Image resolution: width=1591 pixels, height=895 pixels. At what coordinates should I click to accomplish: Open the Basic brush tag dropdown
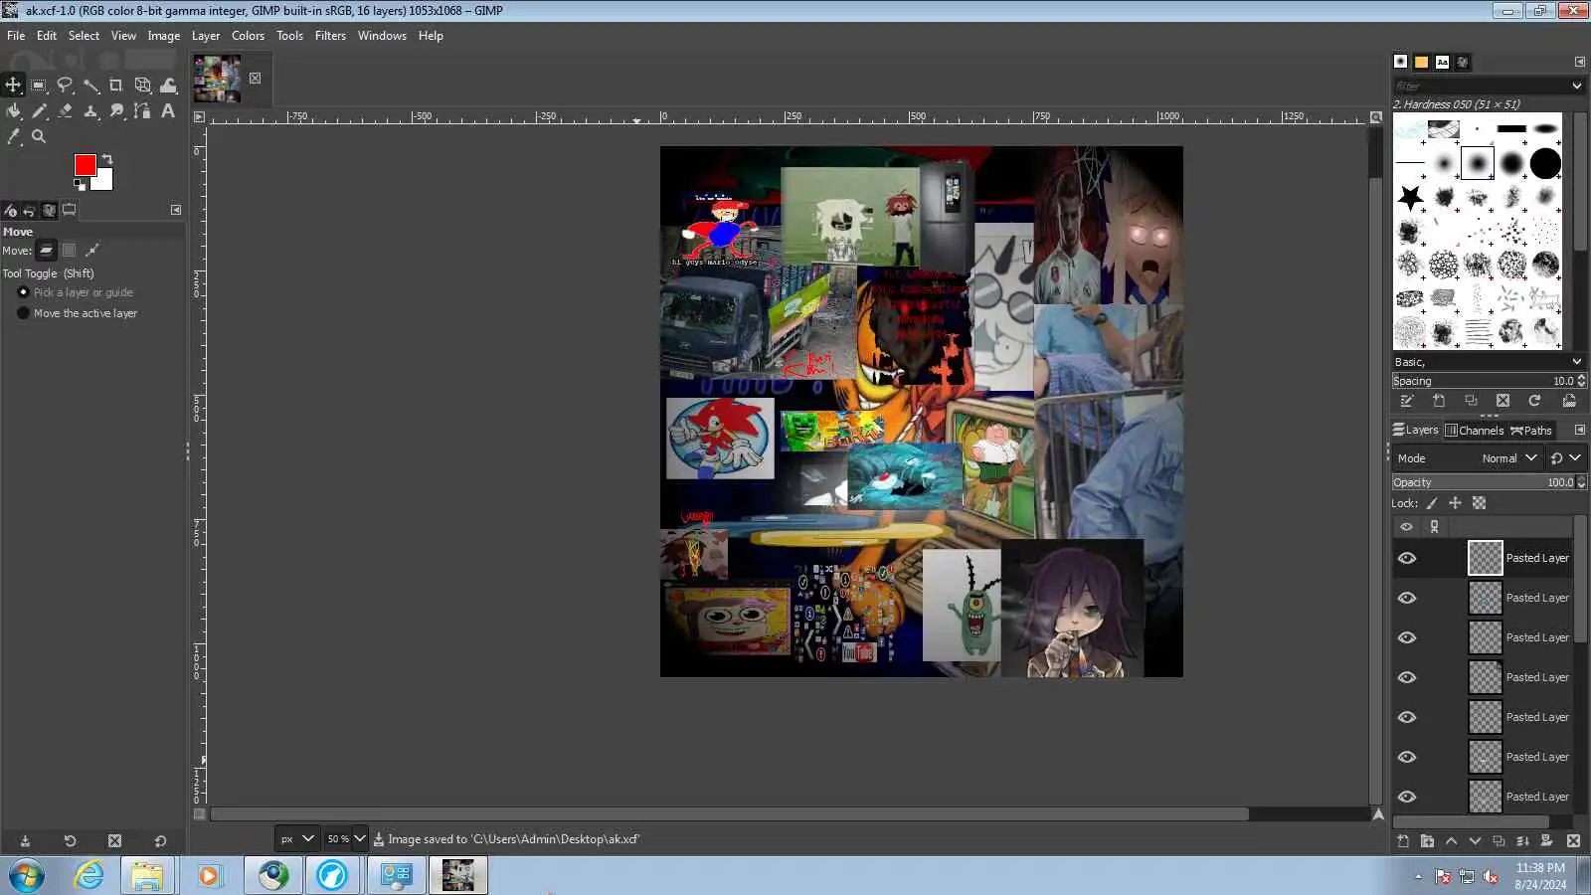pos(1489,362)
